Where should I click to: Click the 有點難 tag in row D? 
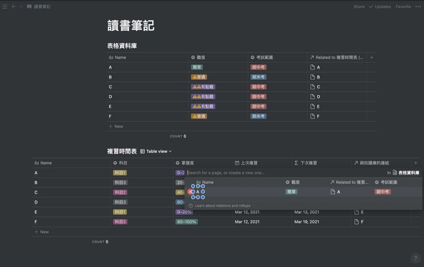tap(203, 97)
